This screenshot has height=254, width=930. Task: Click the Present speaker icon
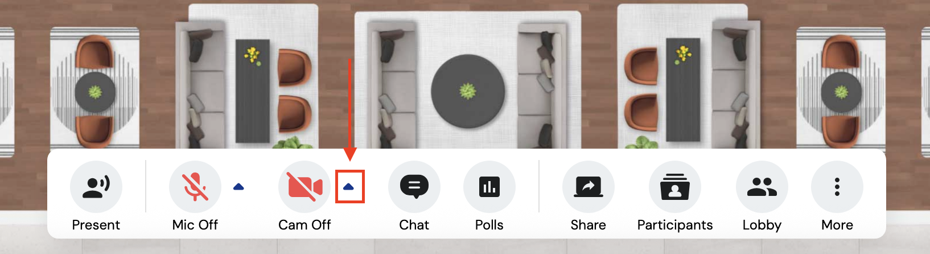96,187
